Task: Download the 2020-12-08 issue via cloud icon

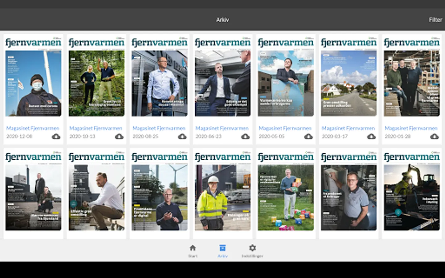Action: pyautogui.click(x=56, y=136)
